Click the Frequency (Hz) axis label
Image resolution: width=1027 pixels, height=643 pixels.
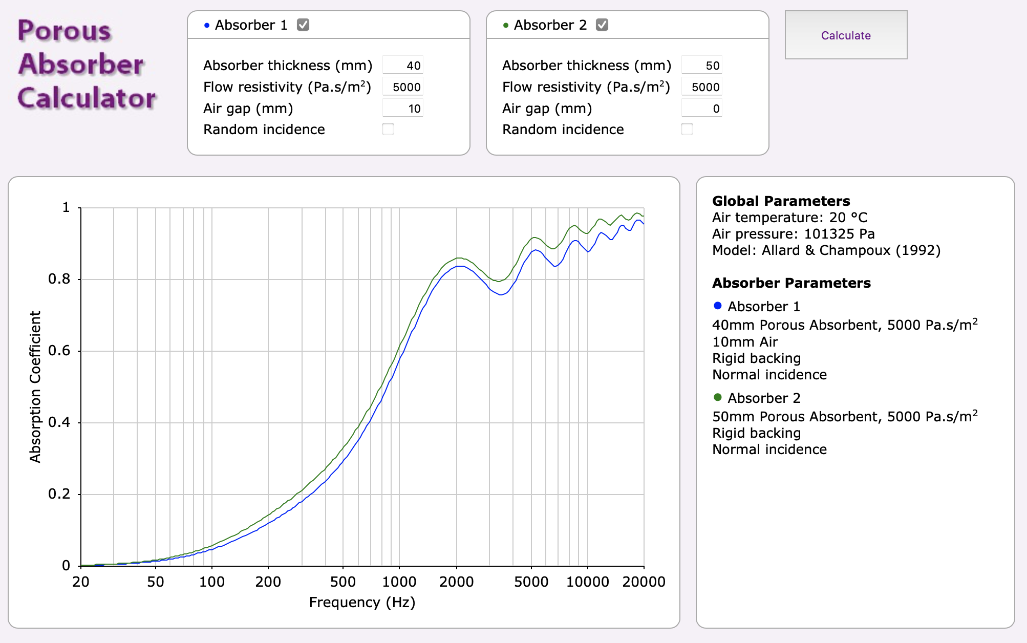(362, 602)
